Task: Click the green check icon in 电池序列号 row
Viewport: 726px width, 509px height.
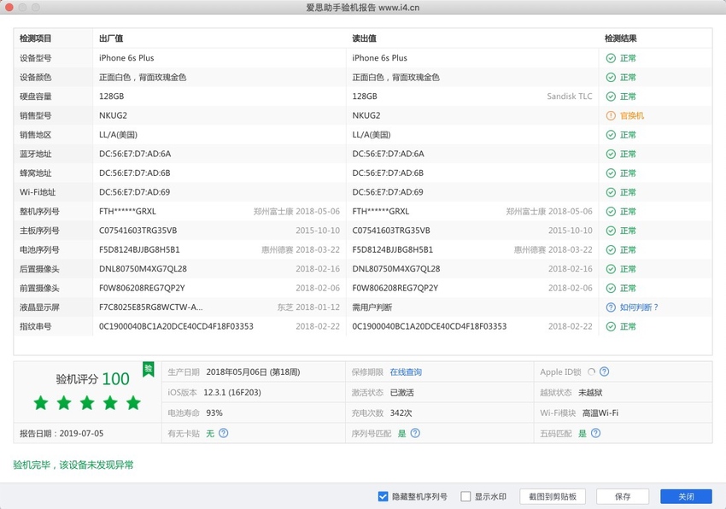Action: pyautogui.click(x=611, y=249)
